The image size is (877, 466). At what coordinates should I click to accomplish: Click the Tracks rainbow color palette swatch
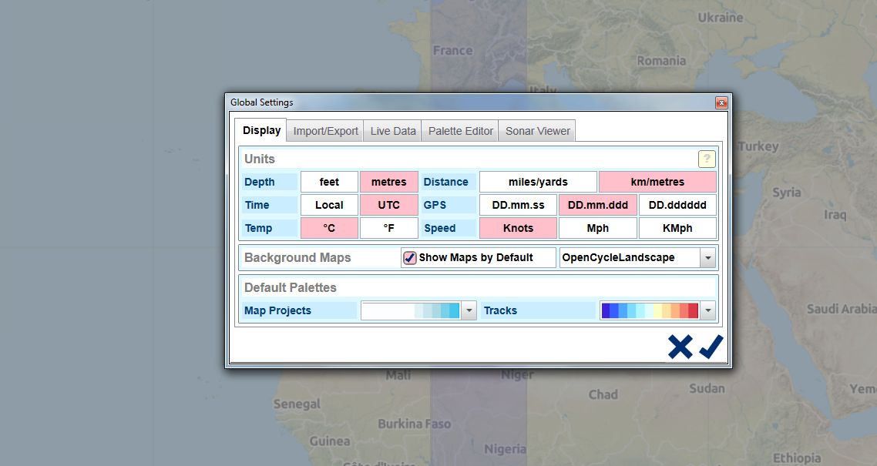[x=650, y=311]
